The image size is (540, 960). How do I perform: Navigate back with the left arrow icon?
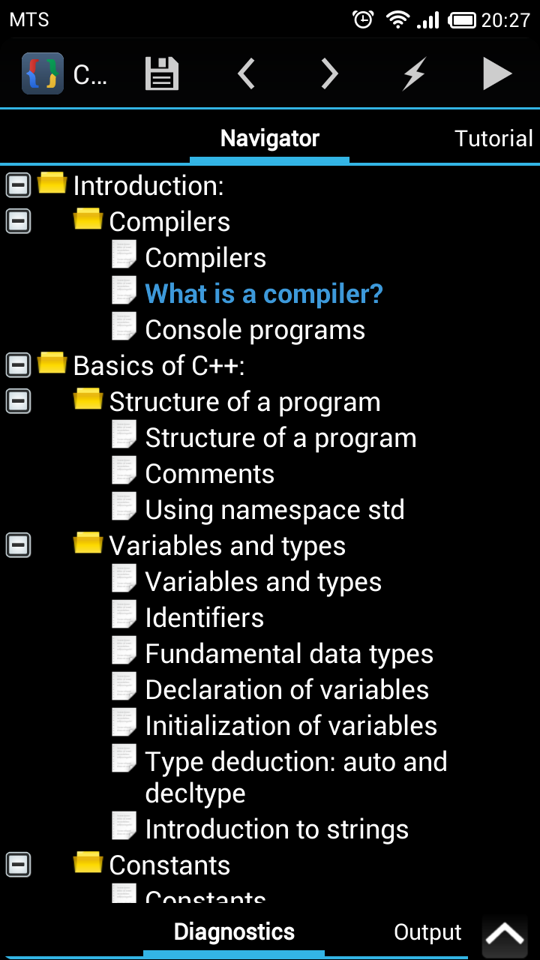pyautogui.click(x=246, y=73)
